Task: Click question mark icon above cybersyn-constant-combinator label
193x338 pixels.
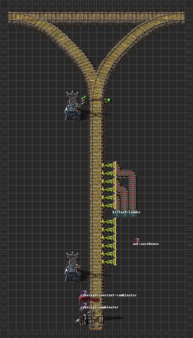Action: (x=84, y=292)
